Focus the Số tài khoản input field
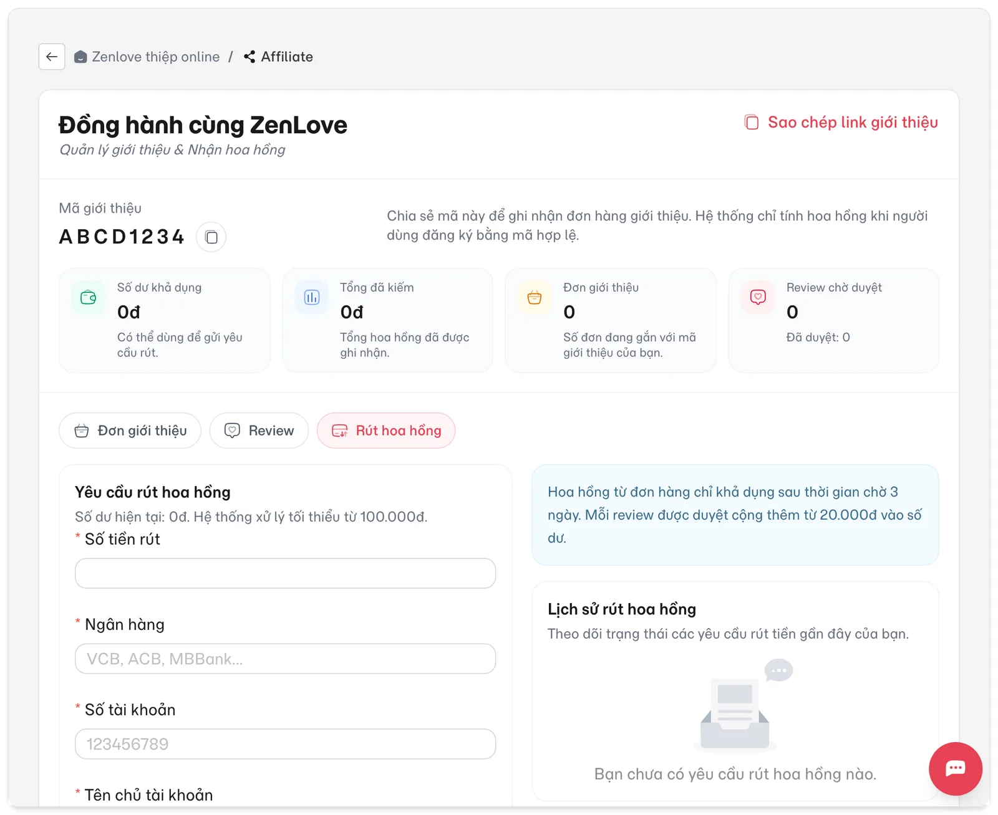This screenshot has width=998, height=815. [285, 744]
